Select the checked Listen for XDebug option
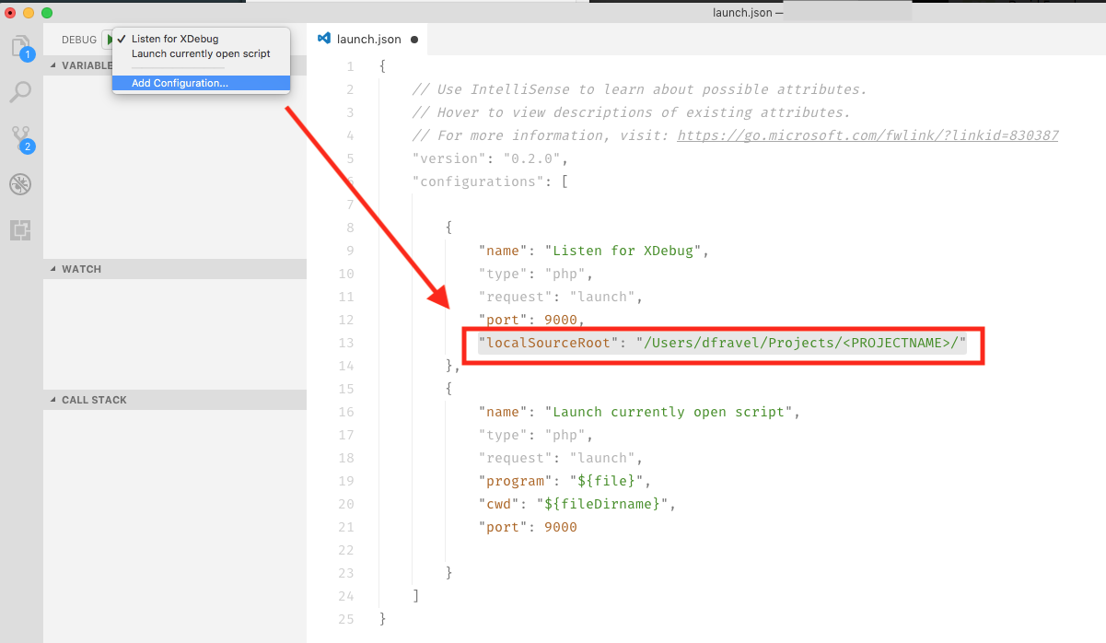The width and height of the screenshot is (1106, 643). point(175,39)
